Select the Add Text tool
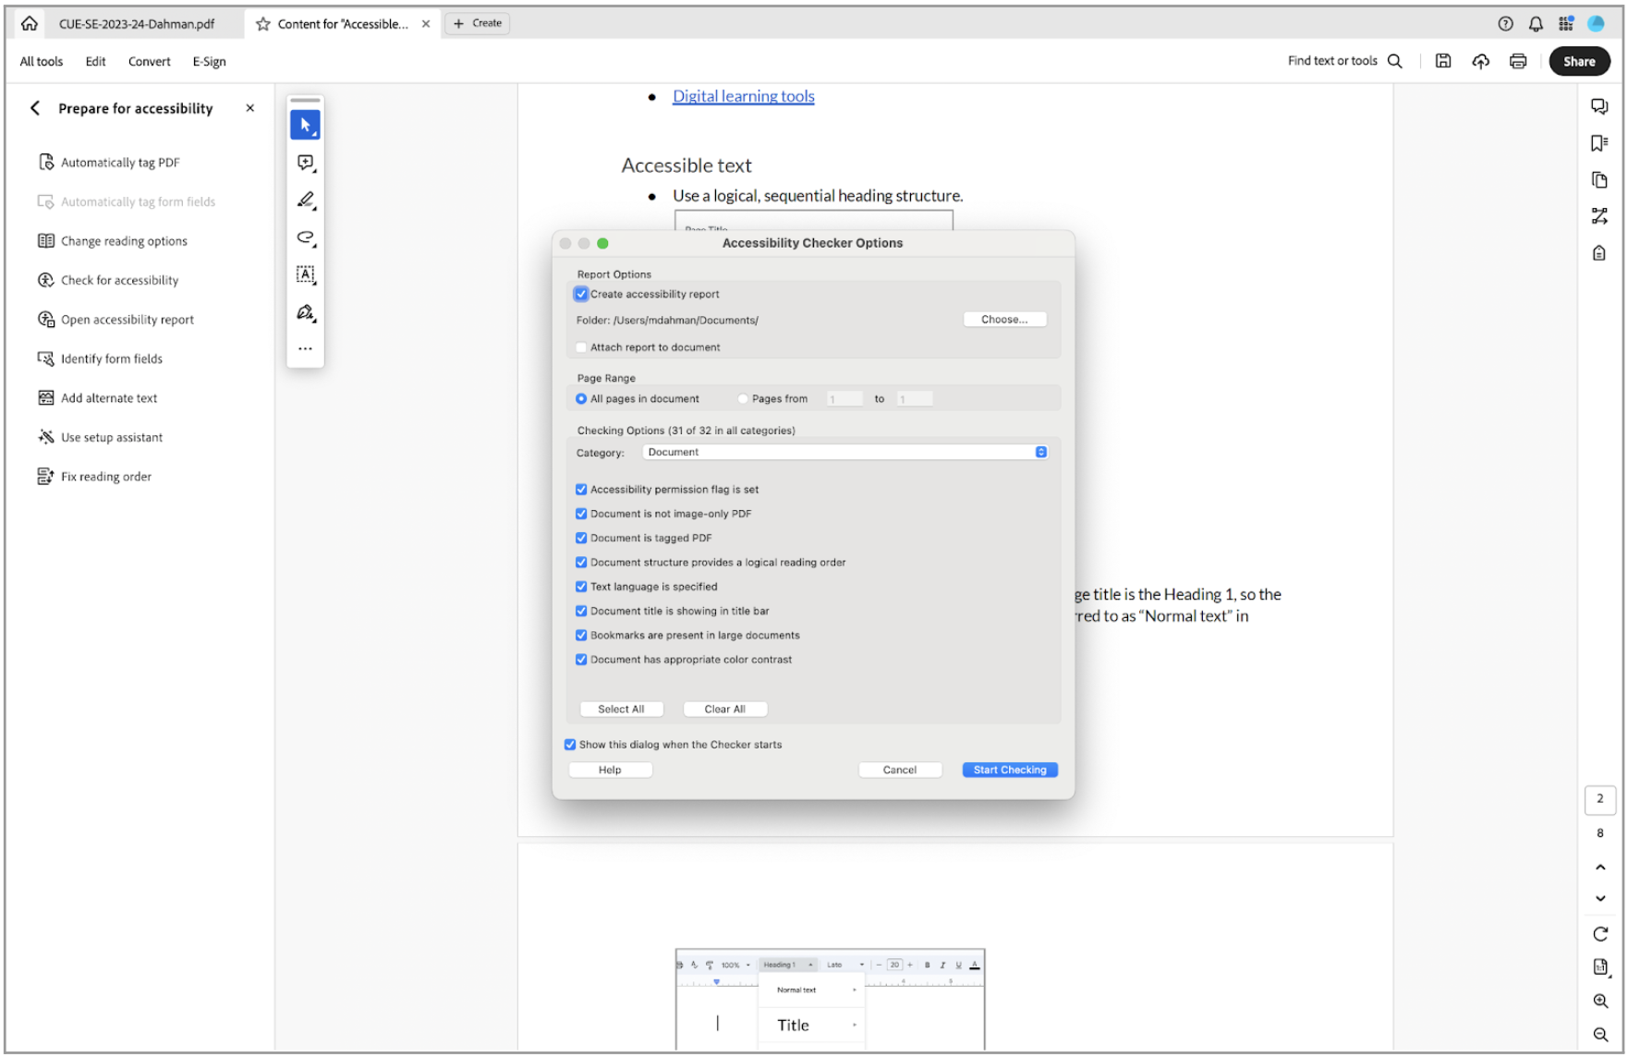Image resolution: width=1628 pixels, height=1057 pixels. point(305,274)
